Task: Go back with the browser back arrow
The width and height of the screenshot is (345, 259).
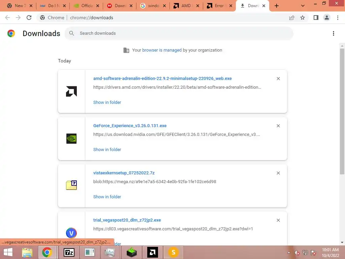Action: (x=7, y=18)
